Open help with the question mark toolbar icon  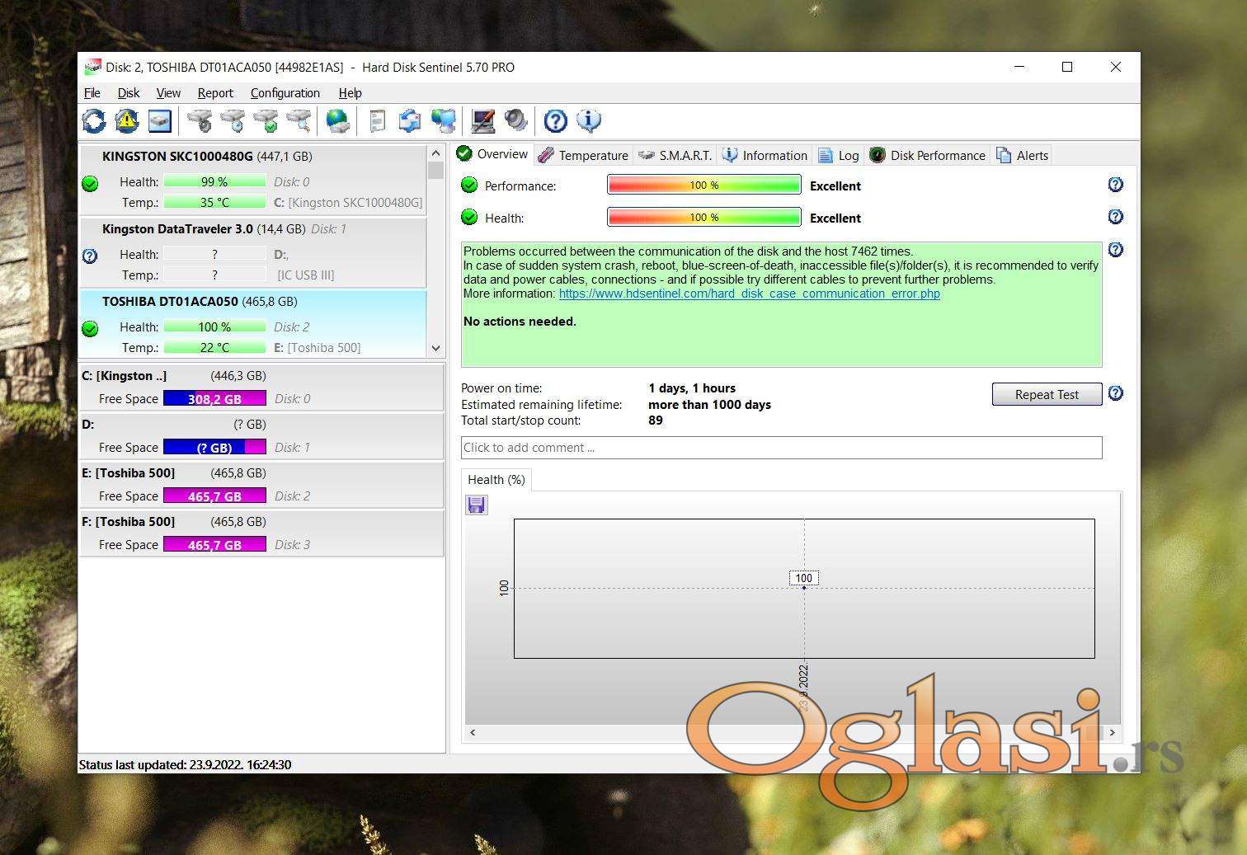click(x=556, y=121)
